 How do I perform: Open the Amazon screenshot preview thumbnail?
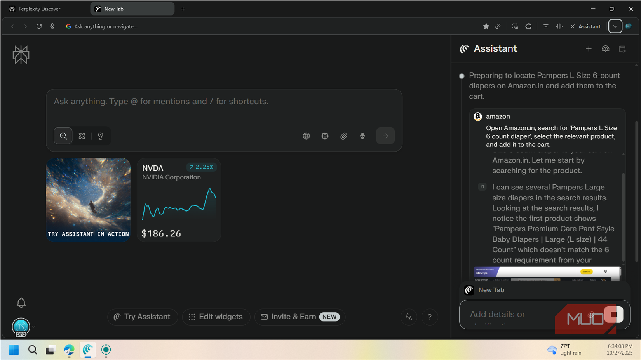tap(547, 274)
